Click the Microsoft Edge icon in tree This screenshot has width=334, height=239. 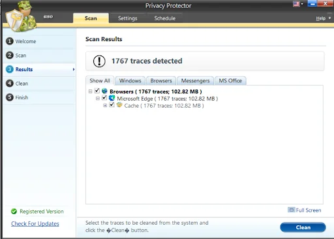[x=112, y=98]
